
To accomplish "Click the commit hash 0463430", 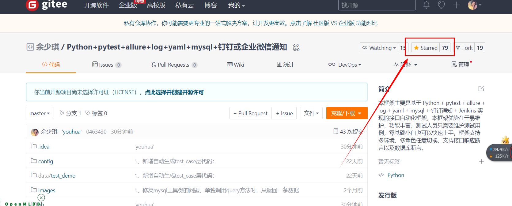I will click(x=96, y=132).
